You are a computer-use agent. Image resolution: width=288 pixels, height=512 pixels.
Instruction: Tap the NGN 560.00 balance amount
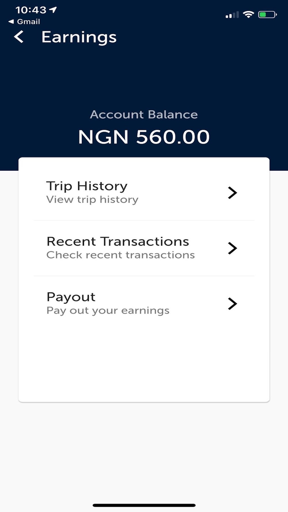(144, 137)
